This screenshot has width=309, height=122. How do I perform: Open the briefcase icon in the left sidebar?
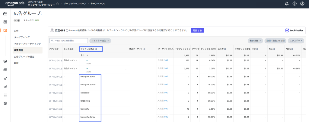pos(5,14)
